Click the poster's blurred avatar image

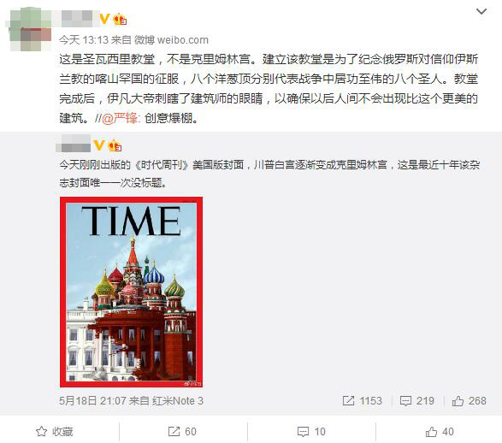[x=31, y=30]
